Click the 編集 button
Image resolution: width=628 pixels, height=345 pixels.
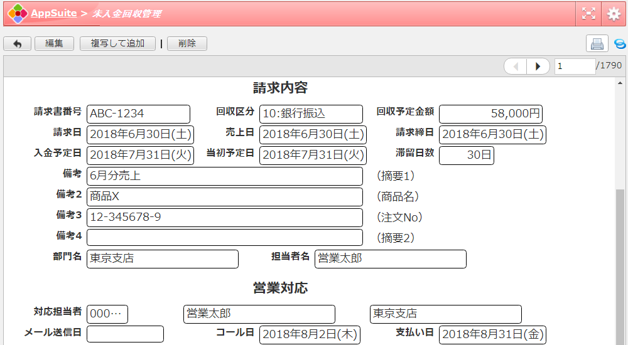[x=54, y=43]
